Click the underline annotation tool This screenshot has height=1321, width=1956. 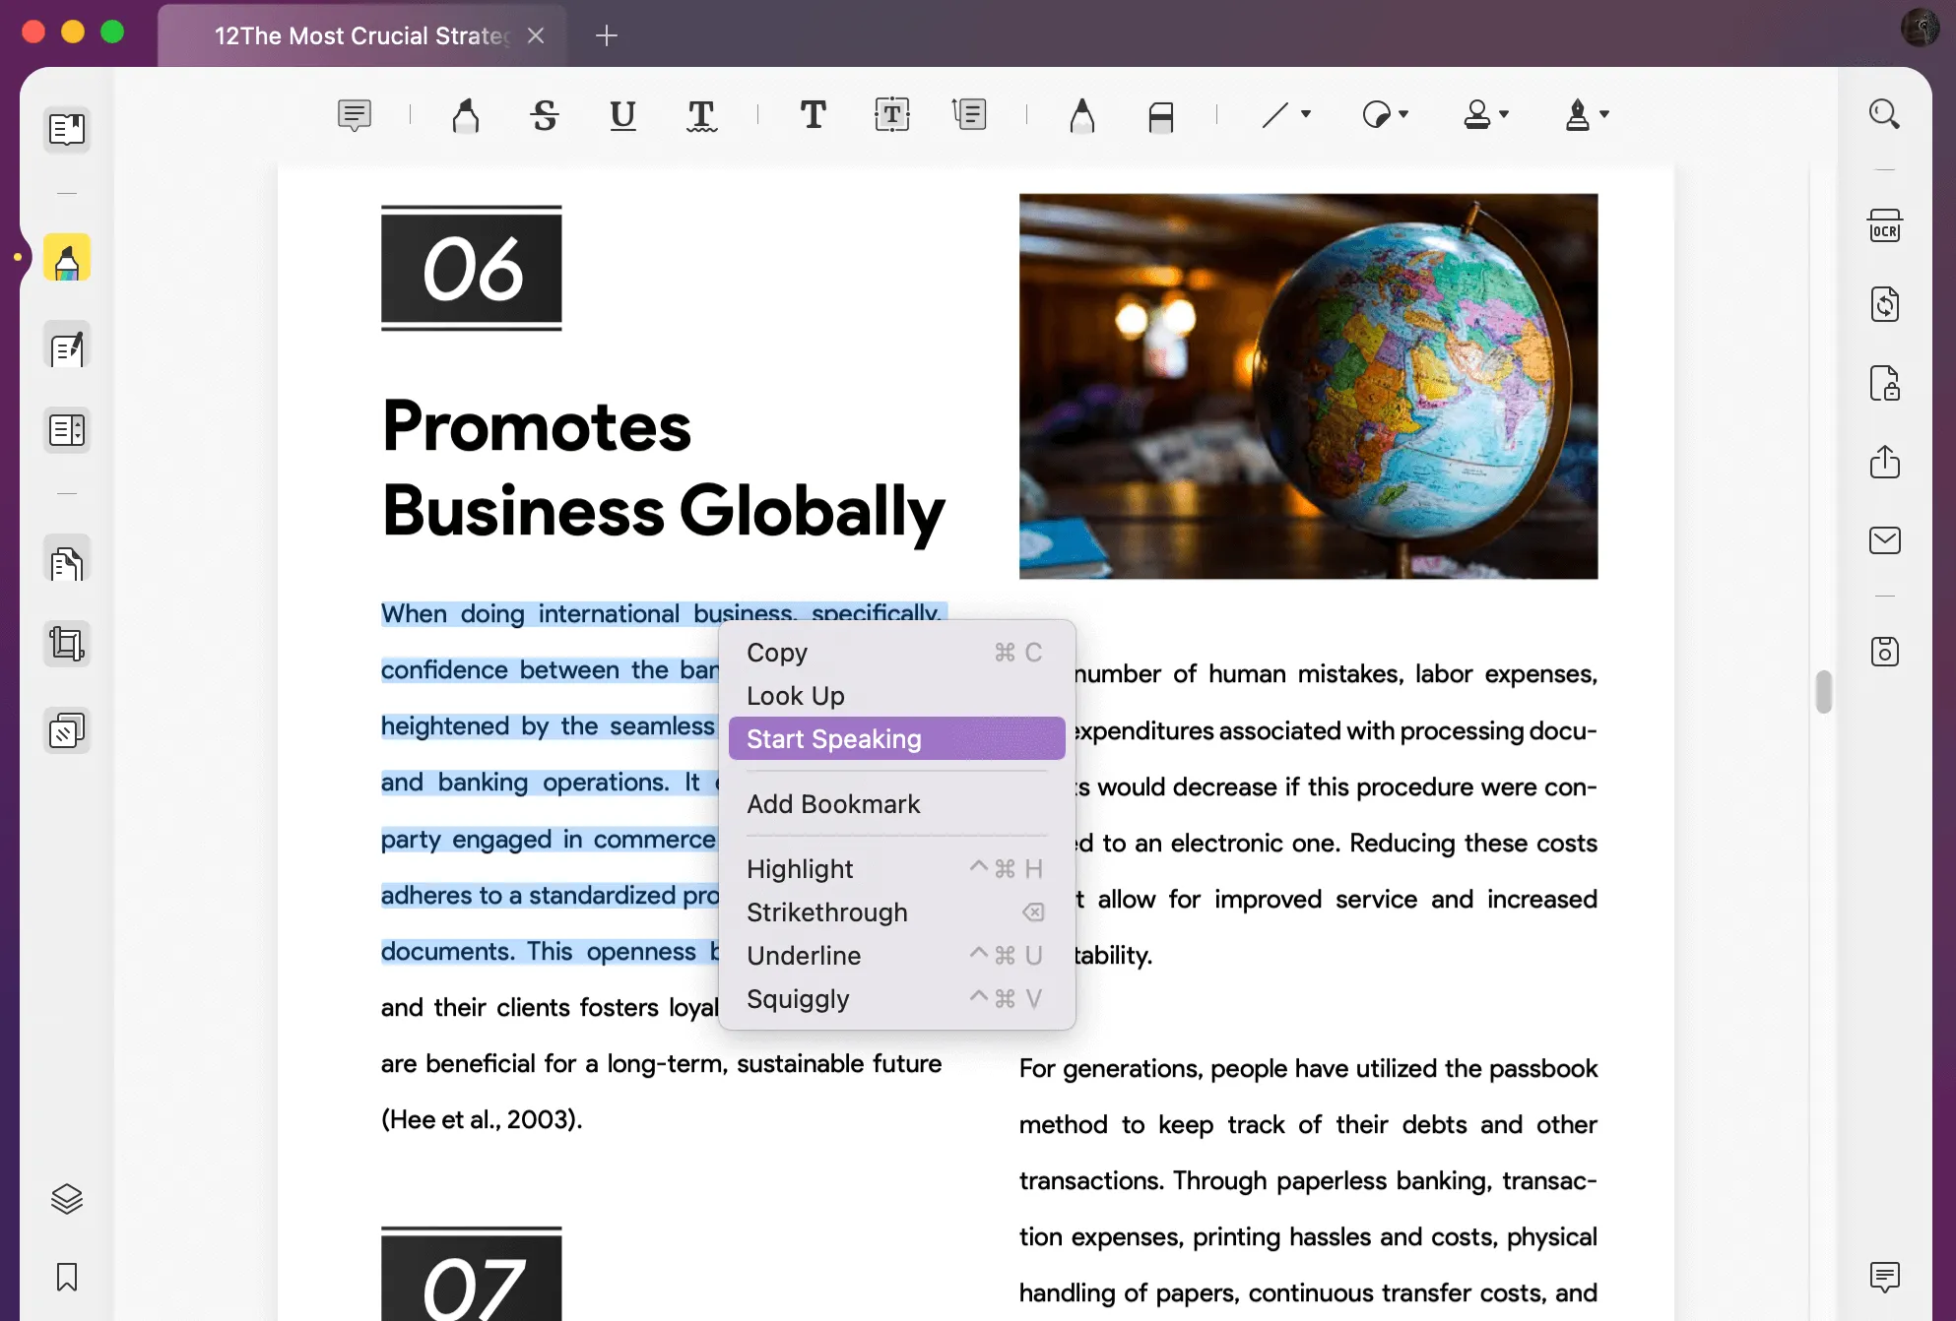[x=621, y=115]
